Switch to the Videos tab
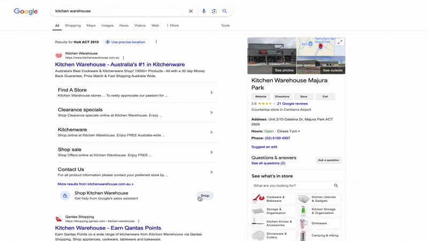The image size is (428, 241). [140, 25]
